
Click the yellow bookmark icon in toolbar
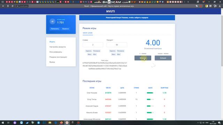207,6
